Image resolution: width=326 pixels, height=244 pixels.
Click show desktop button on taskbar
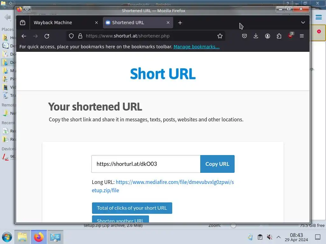click(318, 237)
